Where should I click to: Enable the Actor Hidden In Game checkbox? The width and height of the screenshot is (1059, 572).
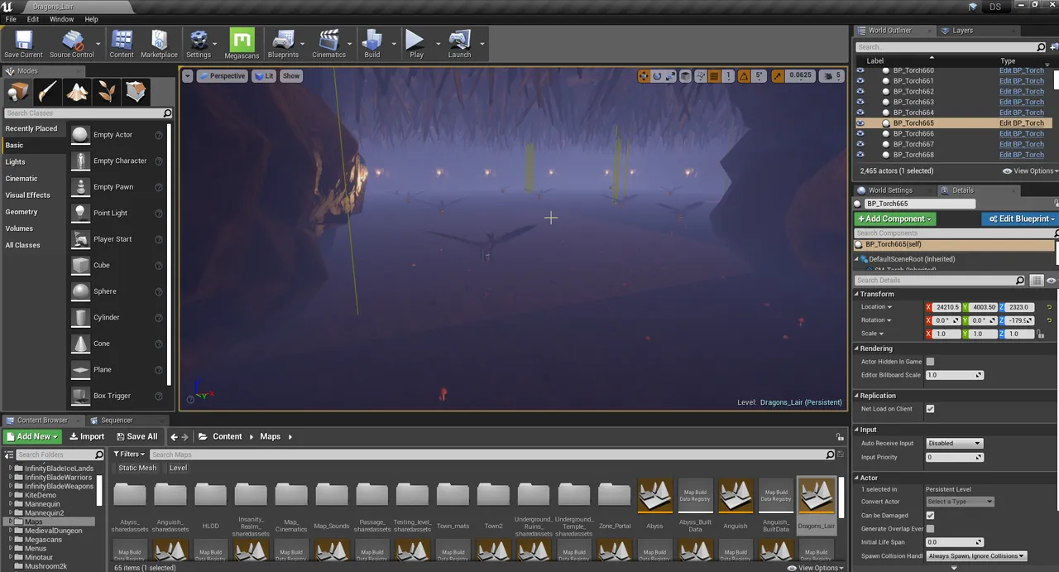(x=930, y=362)
